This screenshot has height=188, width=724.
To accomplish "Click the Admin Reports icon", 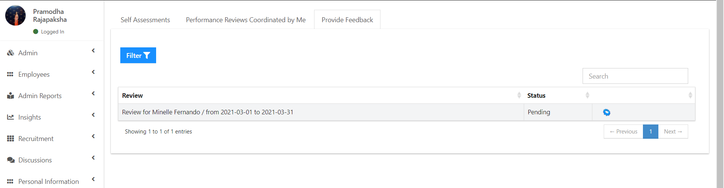I will tap(11, 96).
